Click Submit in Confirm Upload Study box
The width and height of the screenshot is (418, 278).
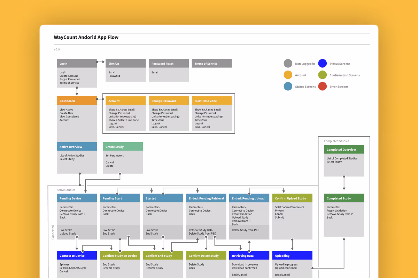[280, 218]
